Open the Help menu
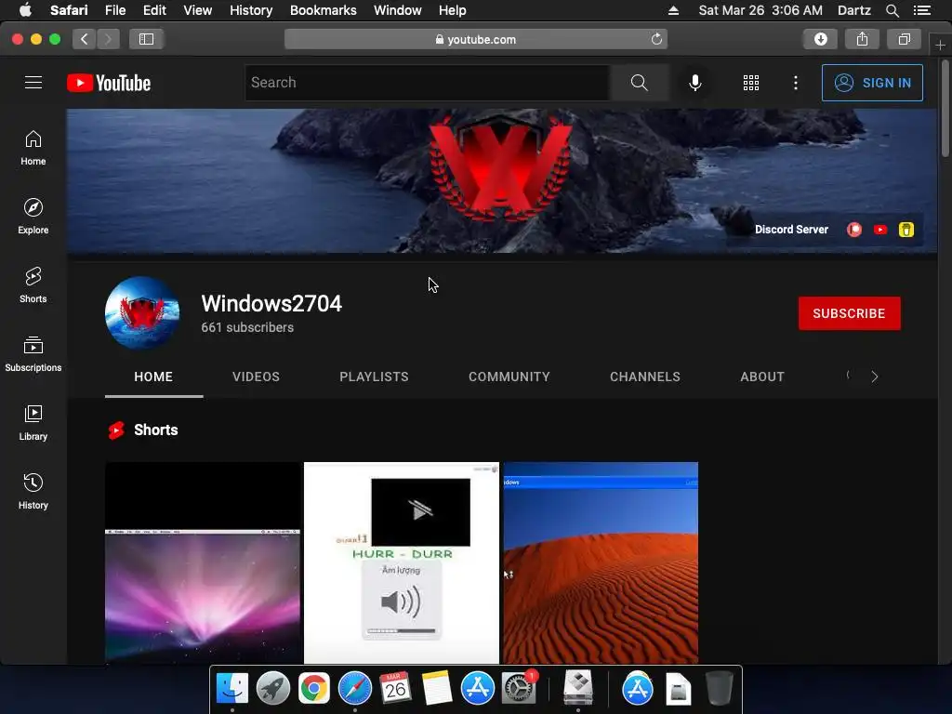Screen dimensions: 952x714 click(453, 10)
